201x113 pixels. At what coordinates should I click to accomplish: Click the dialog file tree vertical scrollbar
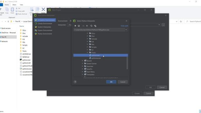point(127,63)
